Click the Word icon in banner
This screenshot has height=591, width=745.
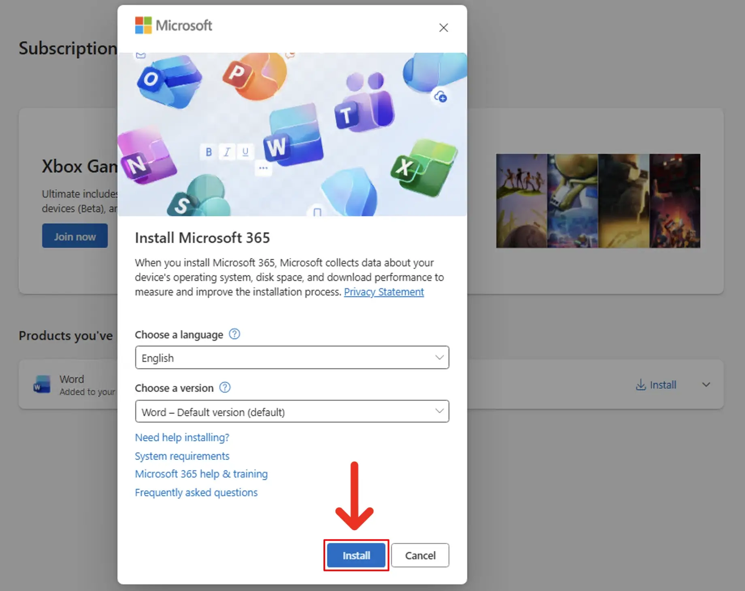click(x=294, y=138)
